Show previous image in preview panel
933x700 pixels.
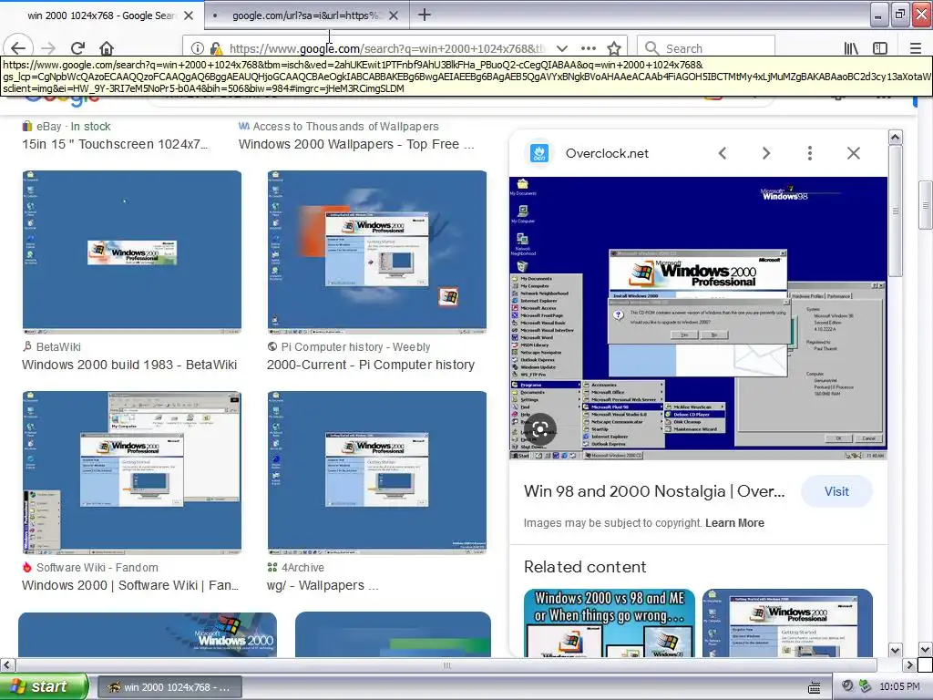[x=723, y=153]
